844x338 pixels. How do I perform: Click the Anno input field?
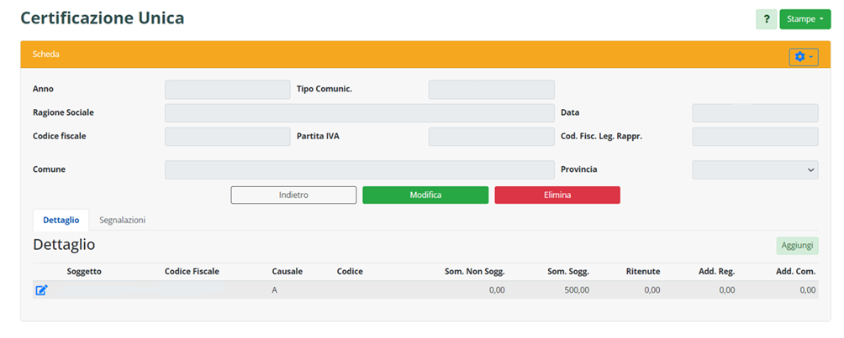click(227, 90)
